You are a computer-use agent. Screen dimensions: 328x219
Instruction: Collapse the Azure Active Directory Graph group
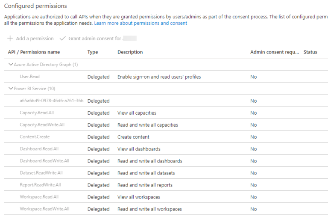coord(11,64)
